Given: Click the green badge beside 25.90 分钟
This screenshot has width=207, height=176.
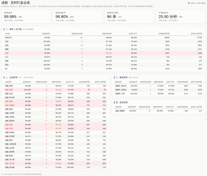Looking at the screenshot, I should click(x=181, y=17).
